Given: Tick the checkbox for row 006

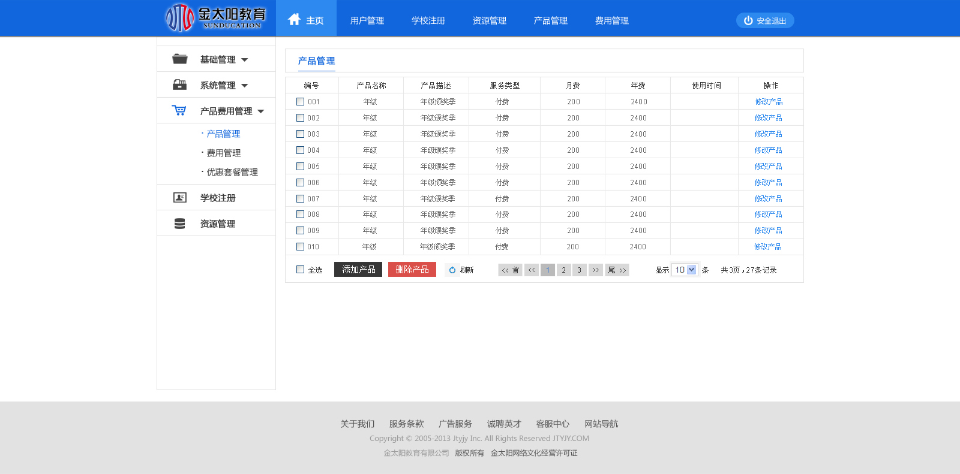Looking at the screenshot, I should [x=300, y=183].
